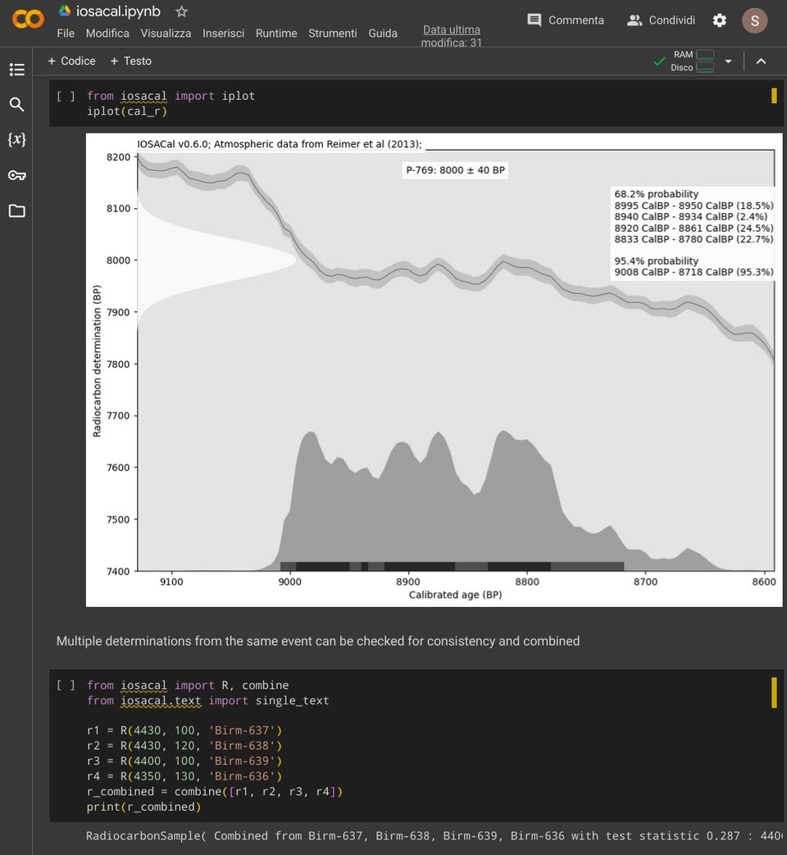Image resolution: width=787 pixels, height=855 pixels.
Task: Open the Commenta comments panel
Action: click(565, 20)
